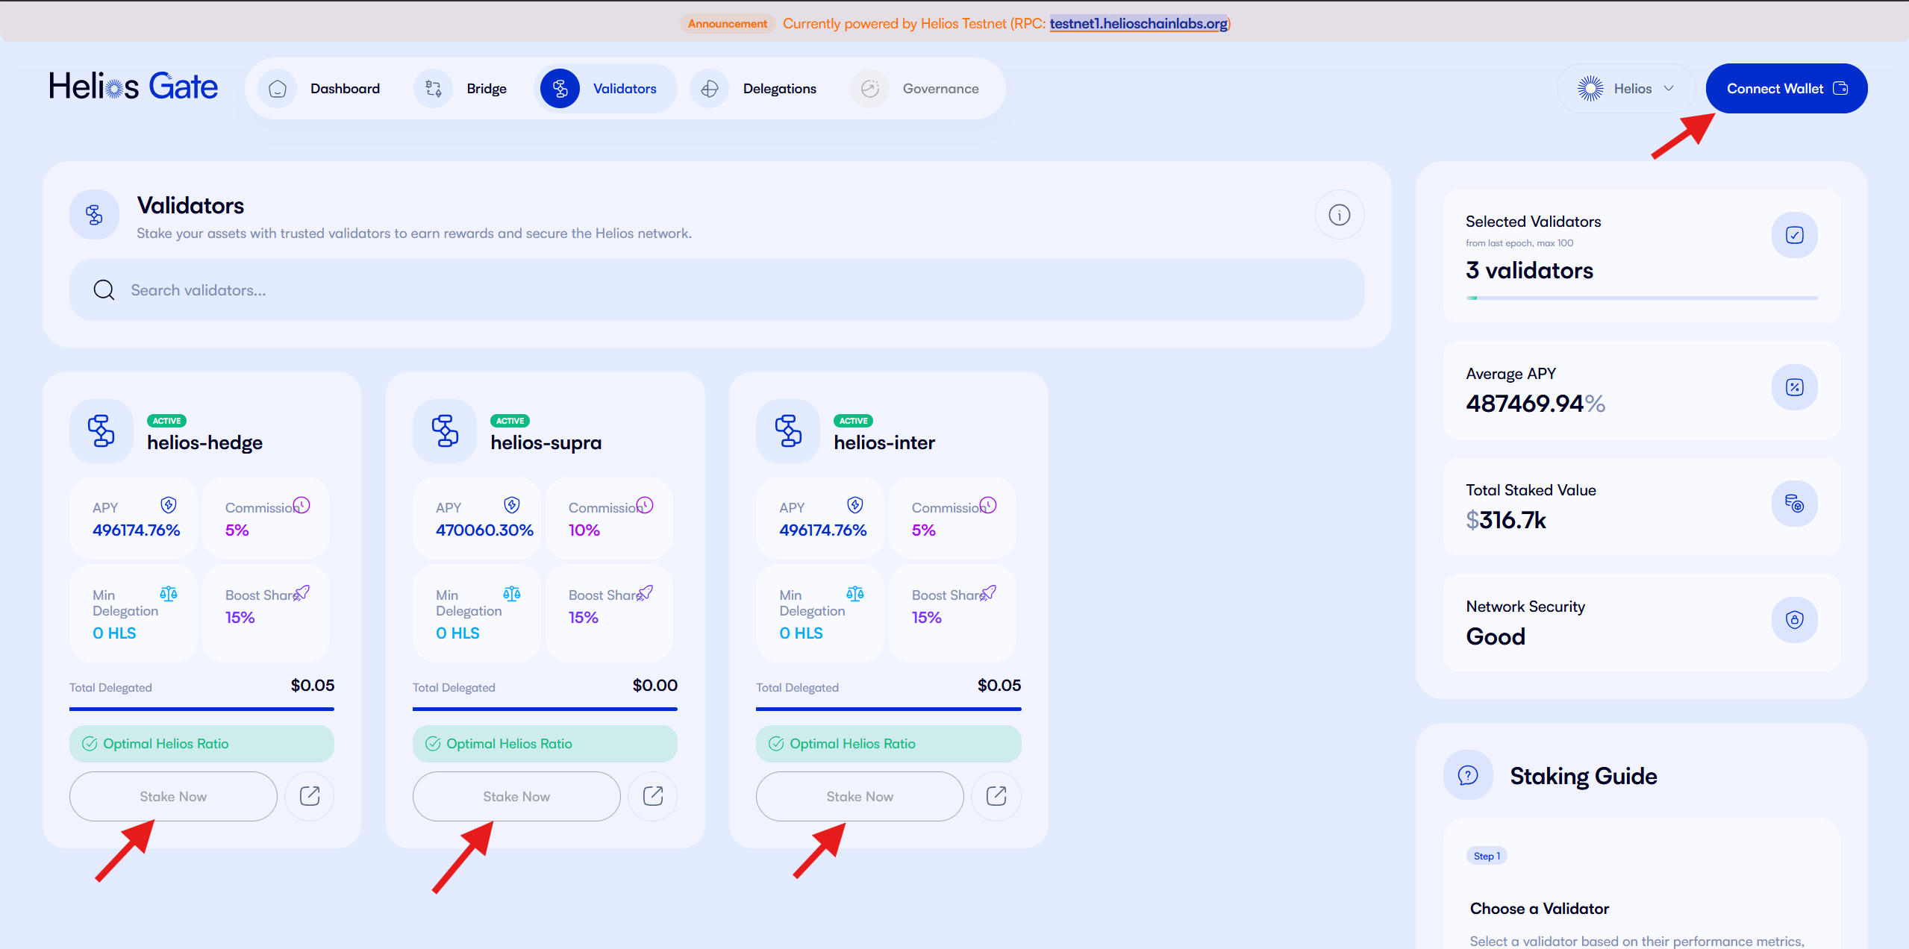Click the Delegations tab pie icon
The height and width of the screenshot is (949, 1909).
[710, 89]
